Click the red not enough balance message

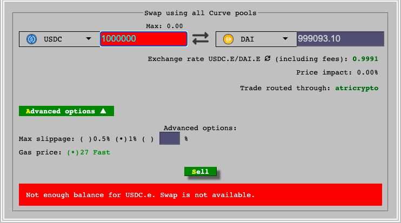coord(200,194)
